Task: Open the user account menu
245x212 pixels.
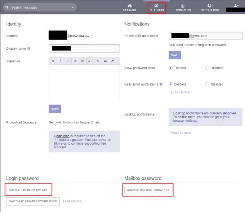Action: pos(236,6)
